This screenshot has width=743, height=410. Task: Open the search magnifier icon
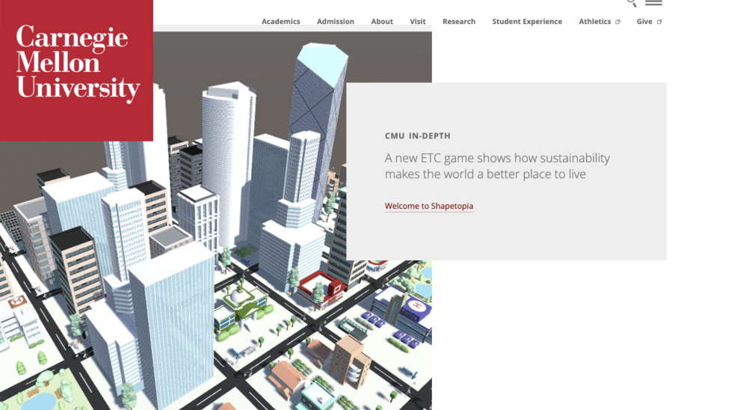631,3
